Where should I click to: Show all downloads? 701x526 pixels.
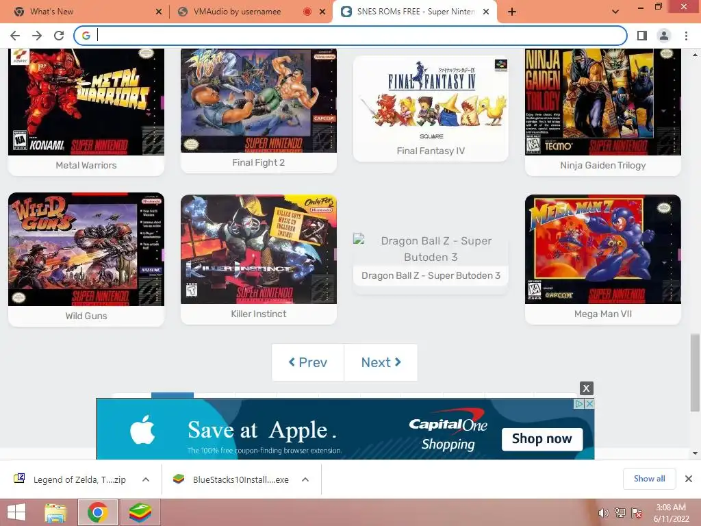point(649,479)
